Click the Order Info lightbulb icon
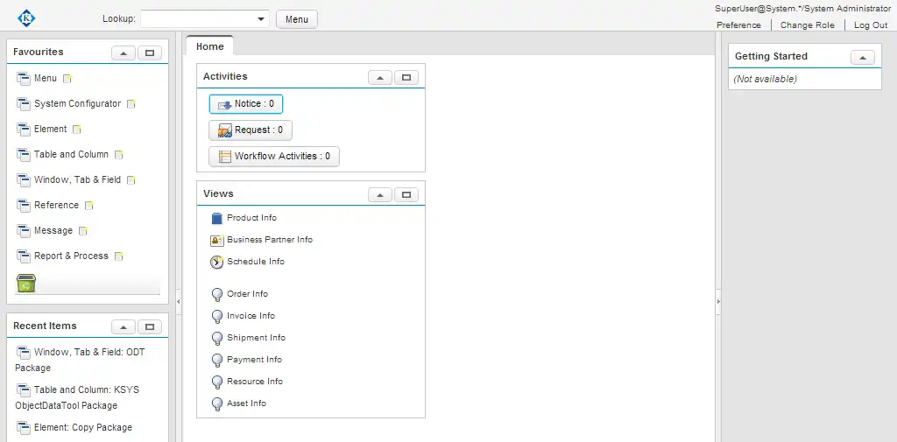897x442 pixels. (217, 294)
